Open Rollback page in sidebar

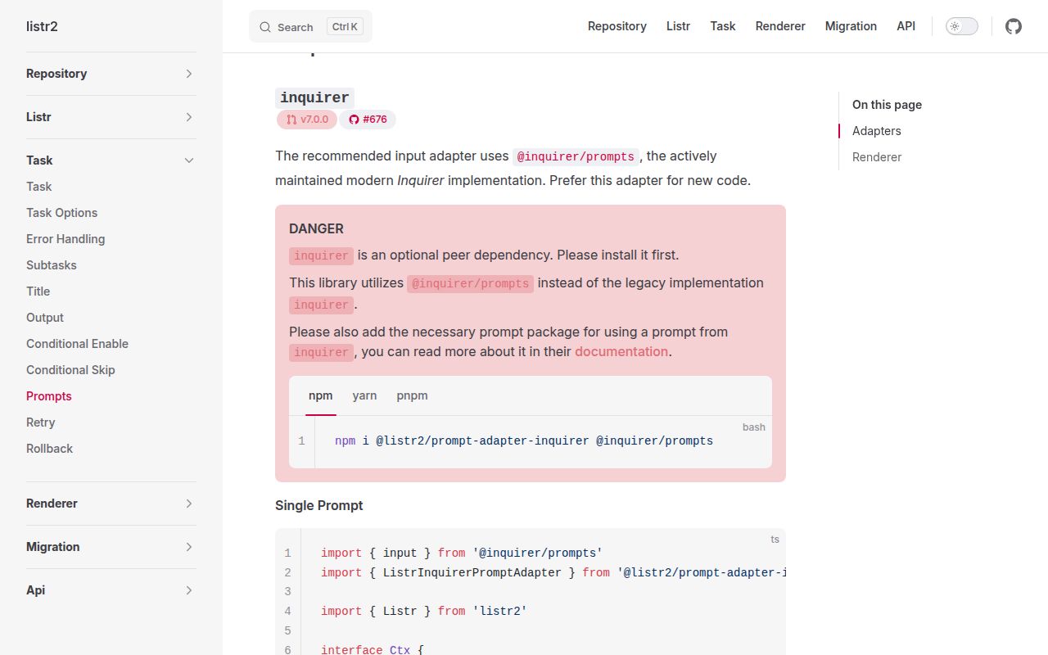pos(49,449)
